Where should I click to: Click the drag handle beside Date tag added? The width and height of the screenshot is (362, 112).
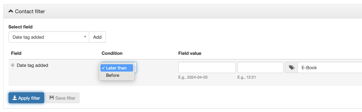click(x=13, y=65)
